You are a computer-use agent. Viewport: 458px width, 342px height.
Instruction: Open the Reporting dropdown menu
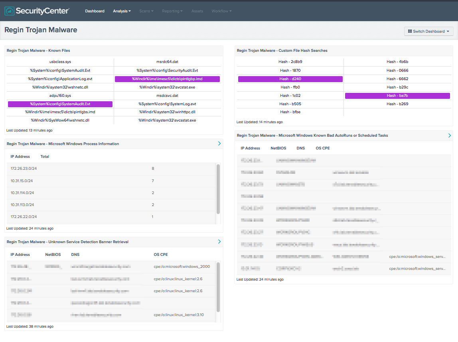point(172,11)
